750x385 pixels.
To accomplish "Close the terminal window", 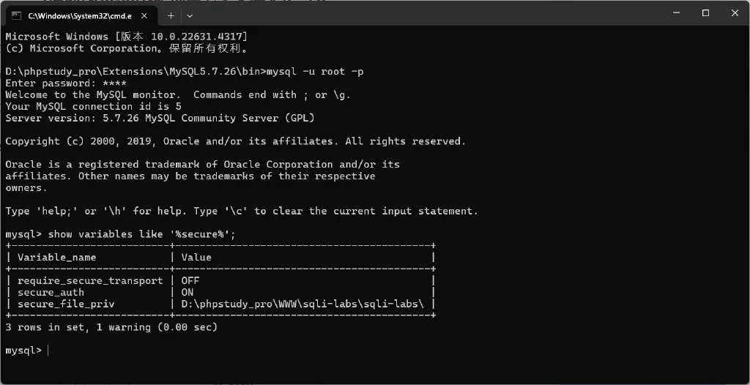I will point(735,13).
